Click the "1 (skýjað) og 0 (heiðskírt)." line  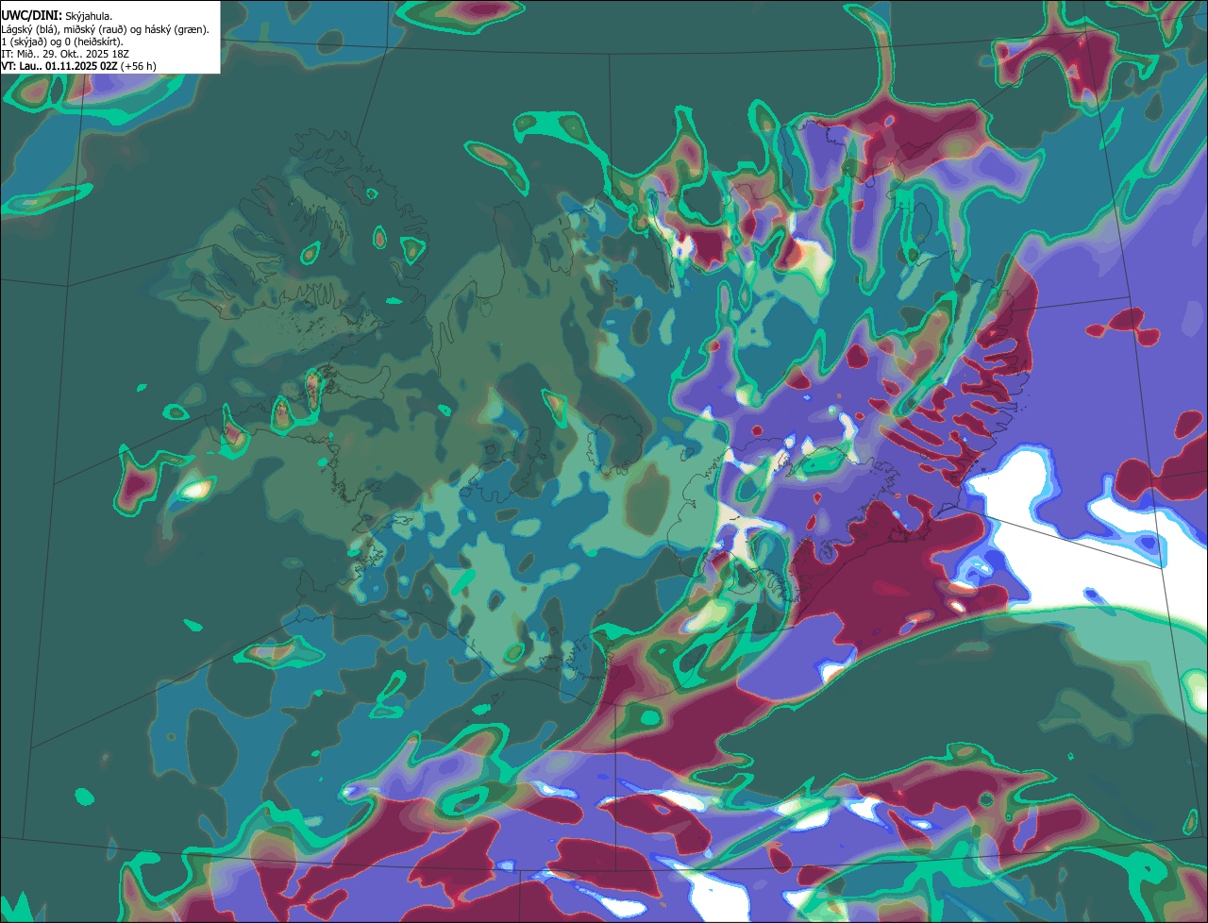click(x=62, y=42)
